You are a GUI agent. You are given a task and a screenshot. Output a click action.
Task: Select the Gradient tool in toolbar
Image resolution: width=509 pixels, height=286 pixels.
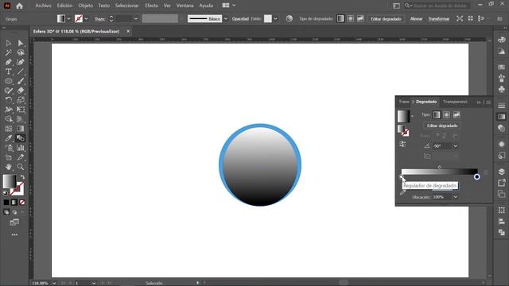coord(21,129)
